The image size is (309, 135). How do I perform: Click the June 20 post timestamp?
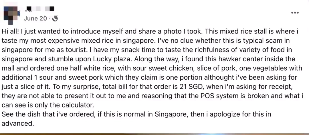pyautogui.click(x=35, y=19)
